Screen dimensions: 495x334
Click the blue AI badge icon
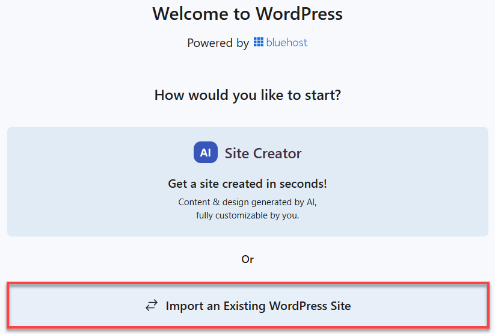pos(206,152)
